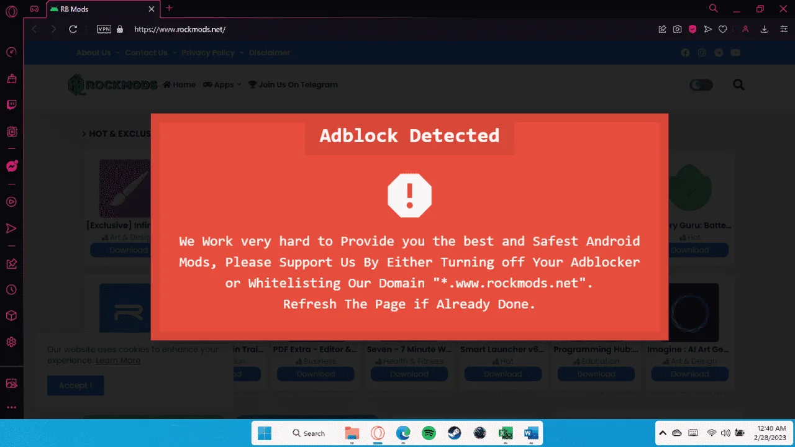
Task: Open the Easy Setup sliders panel
Action: coord(784,29)
